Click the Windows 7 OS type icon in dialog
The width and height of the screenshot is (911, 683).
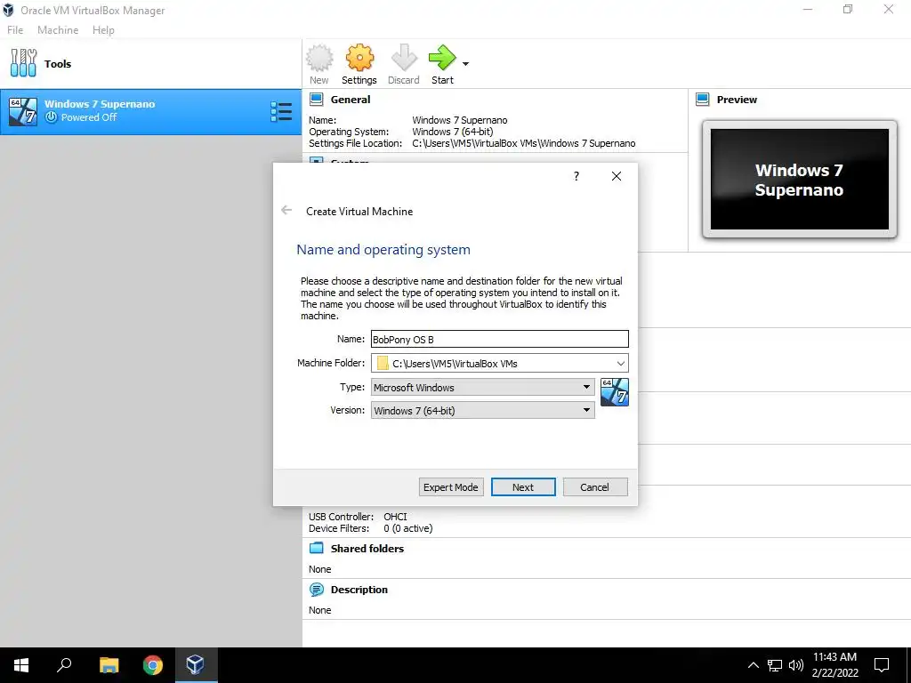(615, 392)
